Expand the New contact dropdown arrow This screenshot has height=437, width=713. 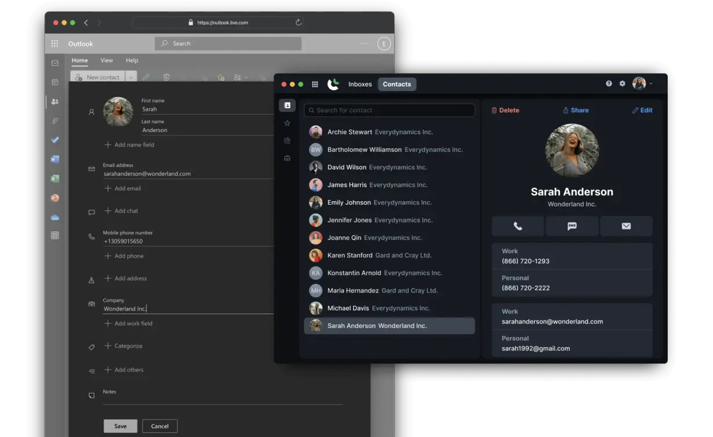click(131, 77)
